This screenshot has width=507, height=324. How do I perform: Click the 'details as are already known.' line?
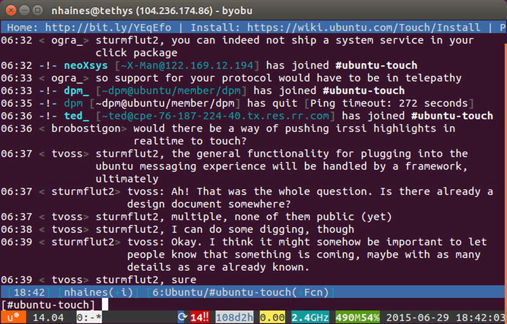coord(218,267)
